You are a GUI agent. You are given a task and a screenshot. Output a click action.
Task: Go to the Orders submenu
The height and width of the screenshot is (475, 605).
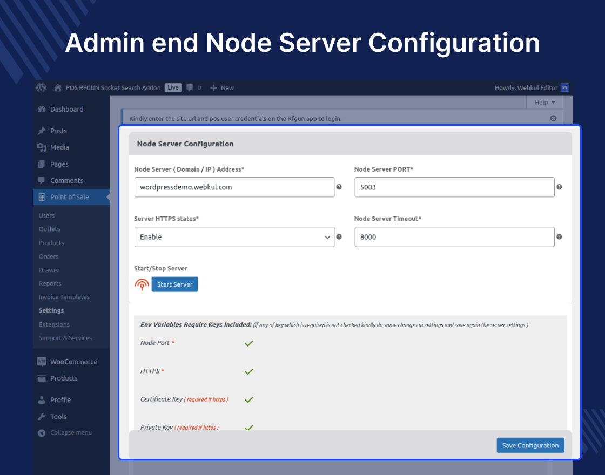click(49, 256)
